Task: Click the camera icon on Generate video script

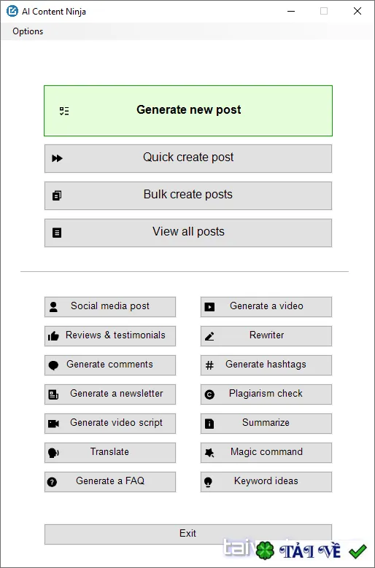Action: (x=53, y=424)
